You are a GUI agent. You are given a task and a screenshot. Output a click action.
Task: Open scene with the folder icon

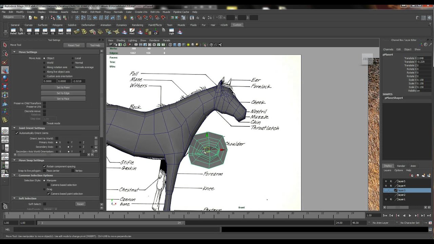click(36, 18)
